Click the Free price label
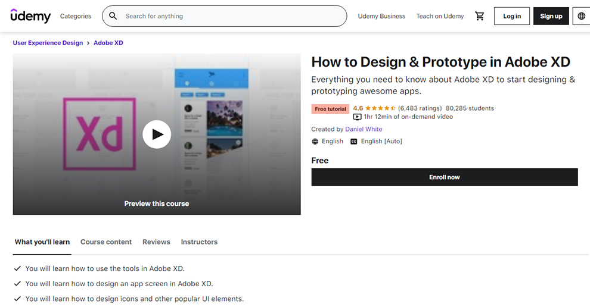Viewport: 590px width, 307px height. point(320,161)
